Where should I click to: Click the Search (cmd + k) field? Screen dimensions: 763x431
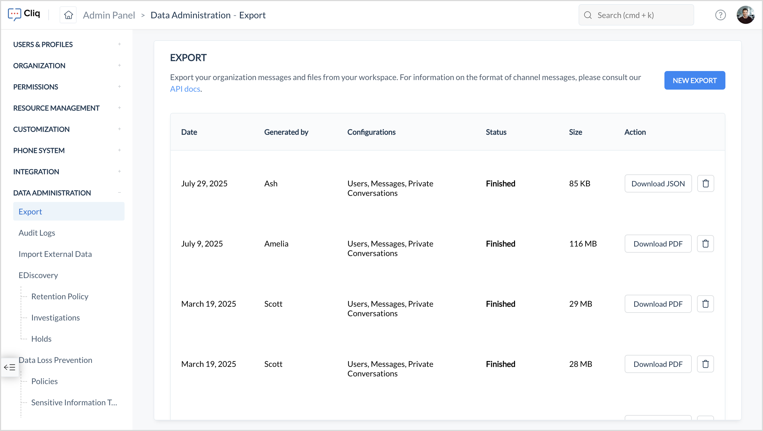(x=636, y=15)
